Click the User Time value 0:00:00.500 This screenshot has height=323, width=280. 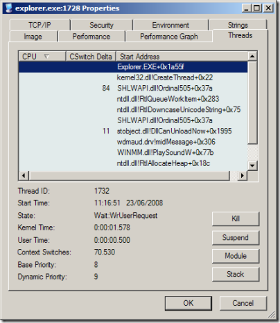pyautogui.click(x=112, y=240)
